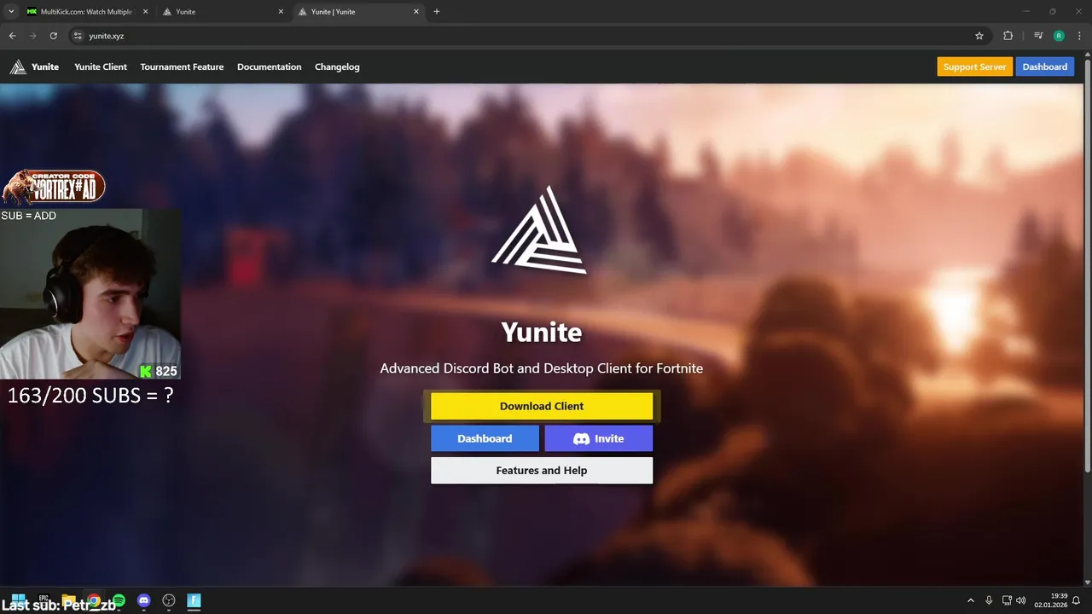Image resolution: width=1092 pixels, height=614 pixels.
Task: Click the microphone icon in system tray
Action: 989,601
